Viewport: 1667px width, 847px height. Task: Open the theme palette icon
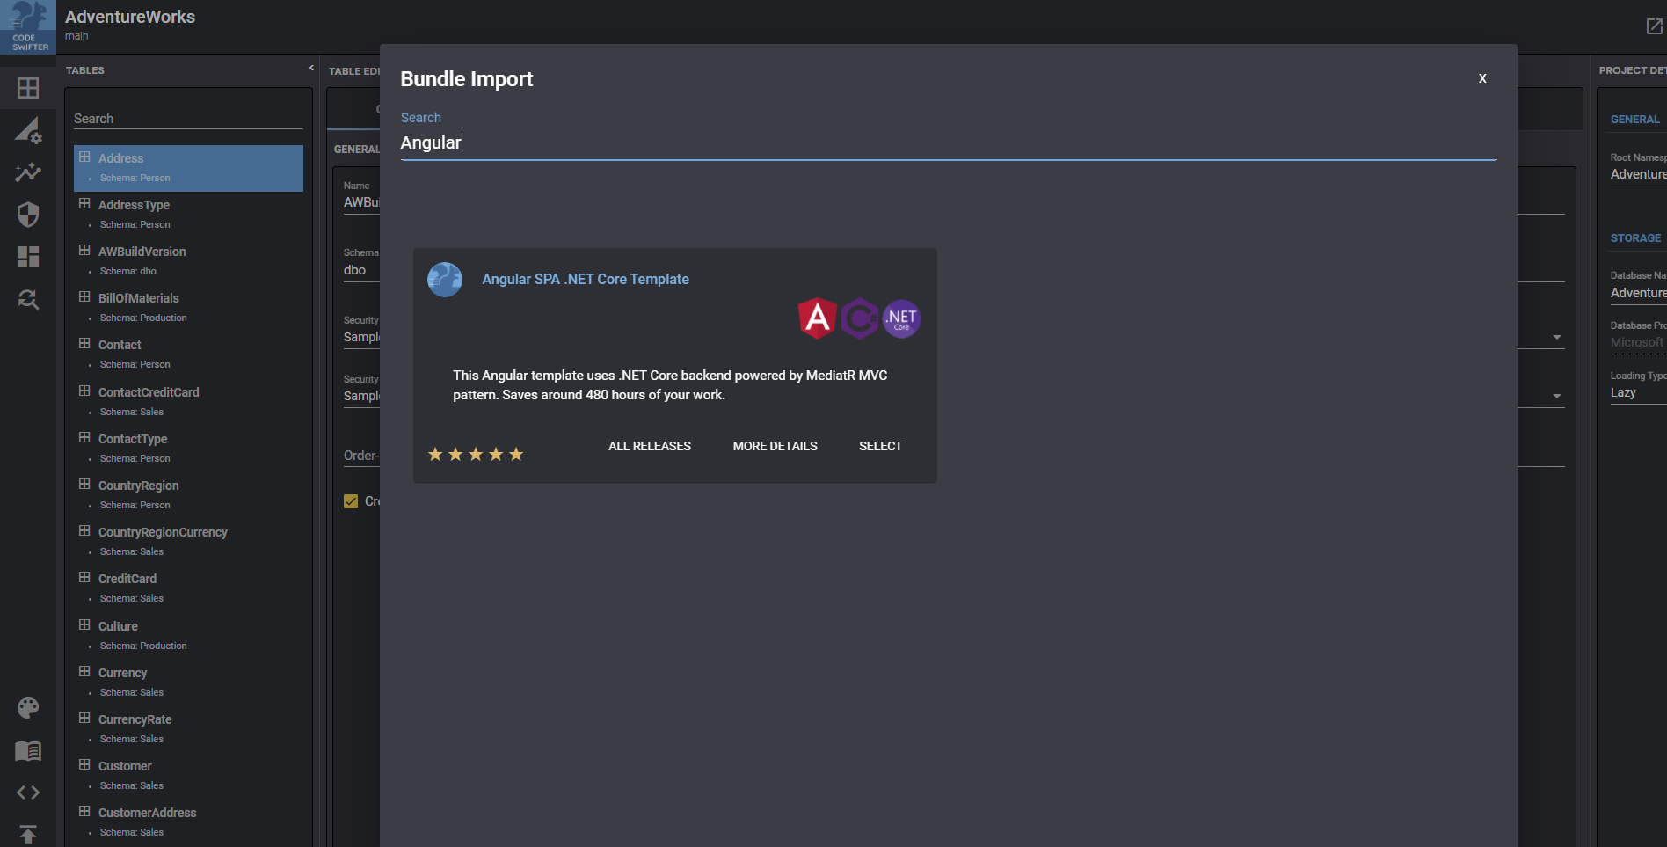pos(27,707)
